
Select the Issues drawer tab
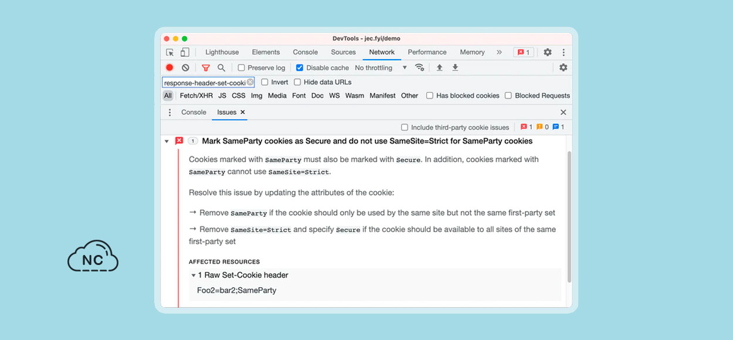click(x=226, y=113)
